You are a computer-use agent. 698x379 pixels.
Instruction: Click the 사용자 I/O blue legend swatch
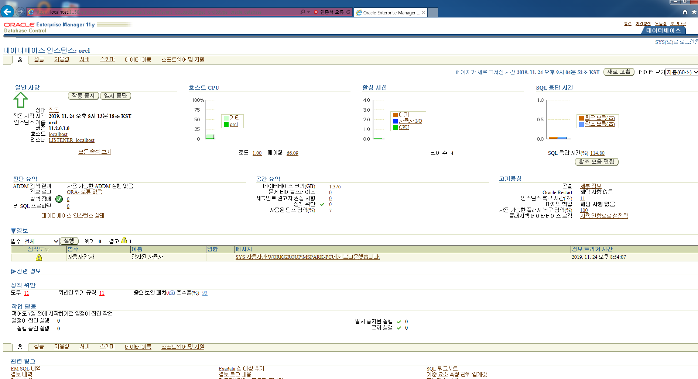tap(395, 121)
